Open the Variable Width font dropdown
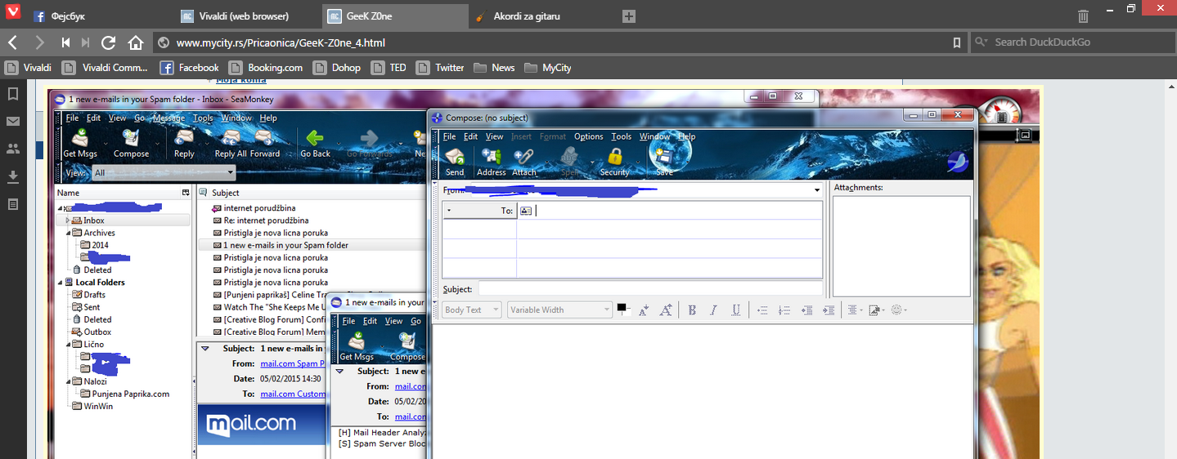This screenshot has height=459, width=1177. click(x=559, y=310)
